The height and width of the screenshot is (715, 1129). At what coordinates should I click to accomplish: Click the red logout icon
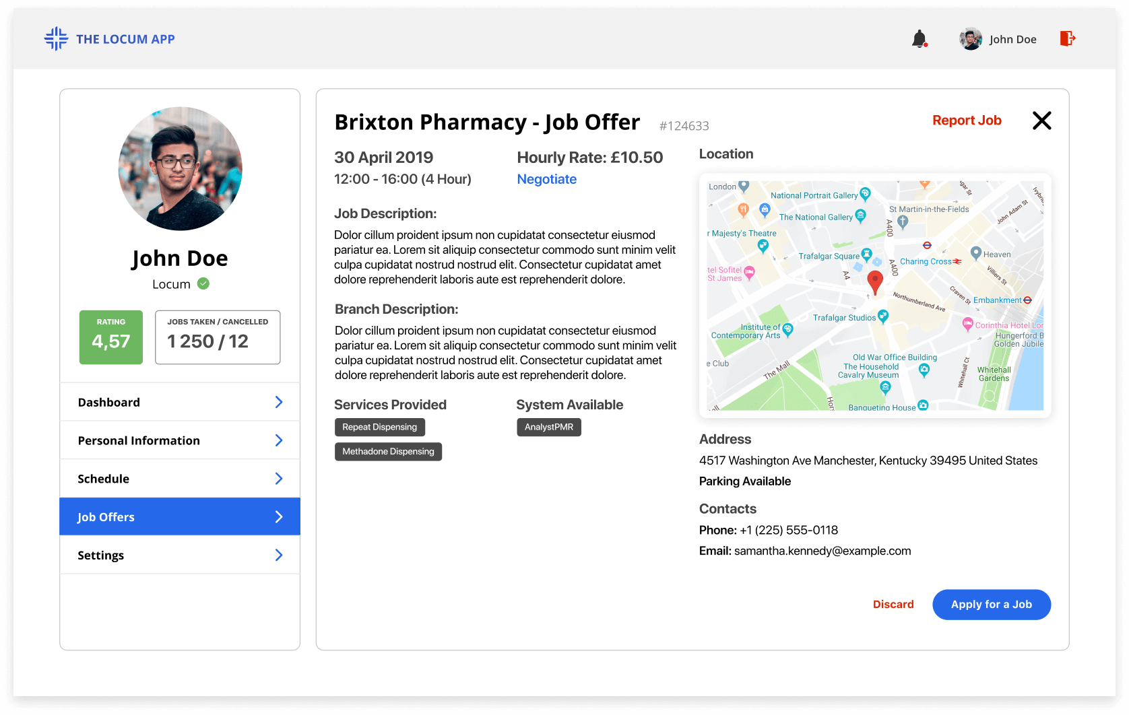click(x=1068, y=38)
